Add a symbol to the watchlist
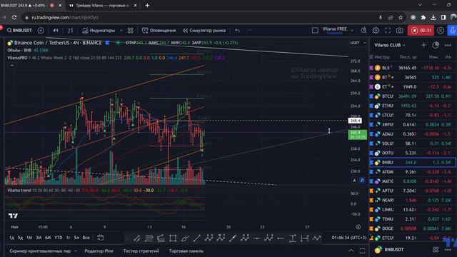Image resolution: width=457 pixels, height=257 pixels. point(423,45)
